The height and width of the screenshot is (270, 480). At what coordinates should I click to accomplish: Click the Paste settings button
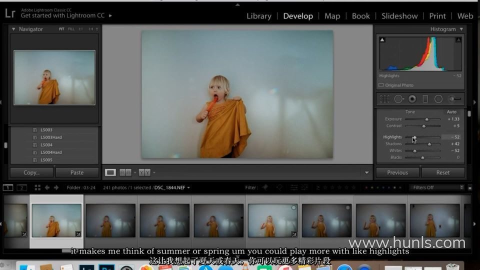tap(77, 172)
